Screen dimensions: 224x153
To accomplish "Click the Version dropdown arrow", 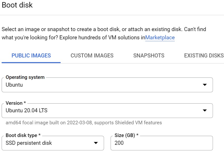I will tap(204, 111).
